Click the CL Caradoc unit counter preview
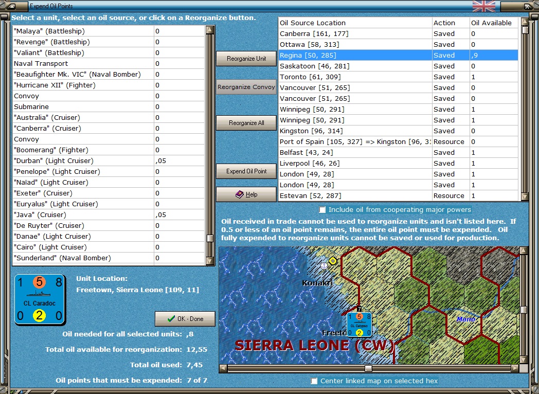Viewport: 539px width, 394px height. 40,300
